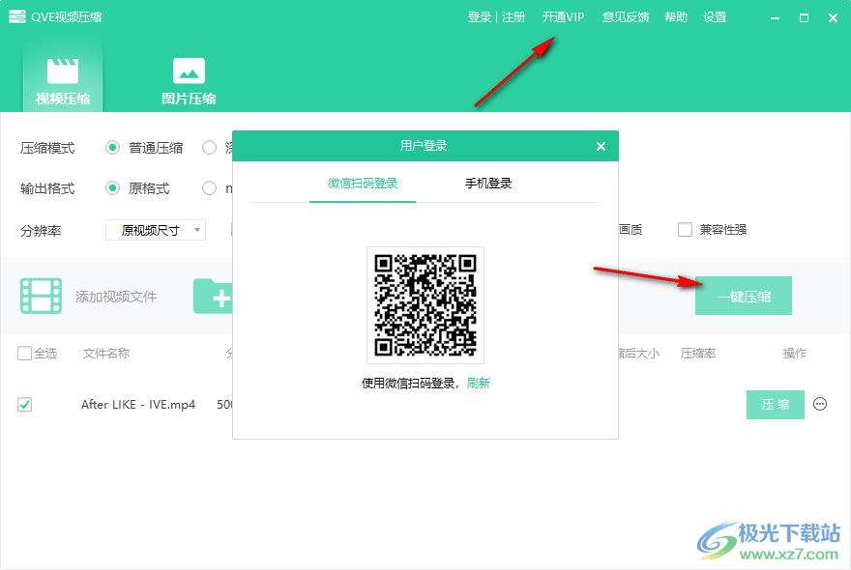Toggle the 全选 select all checkbox
Image resolution: width=851 pixels, height=570 pixels.
click(x=24, y=353)
